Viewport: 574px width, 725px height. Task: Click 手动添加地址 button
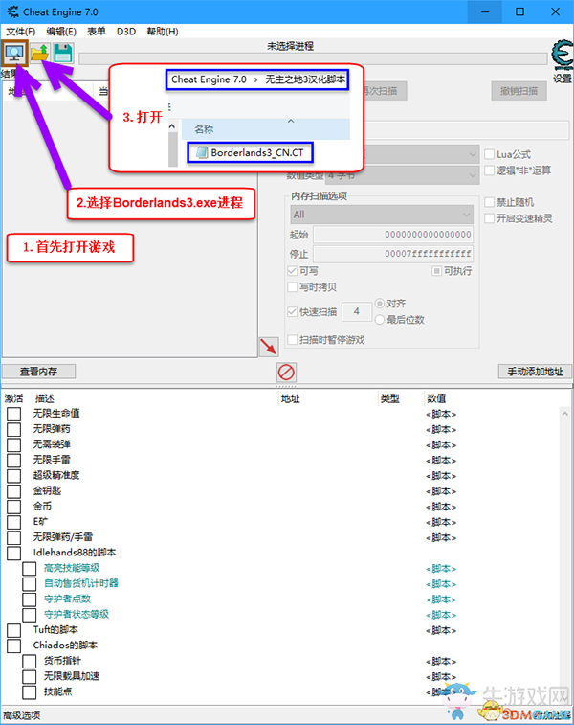[x=535, y=372]
